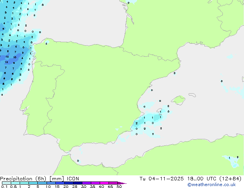Click the legend label "25"

75,186
